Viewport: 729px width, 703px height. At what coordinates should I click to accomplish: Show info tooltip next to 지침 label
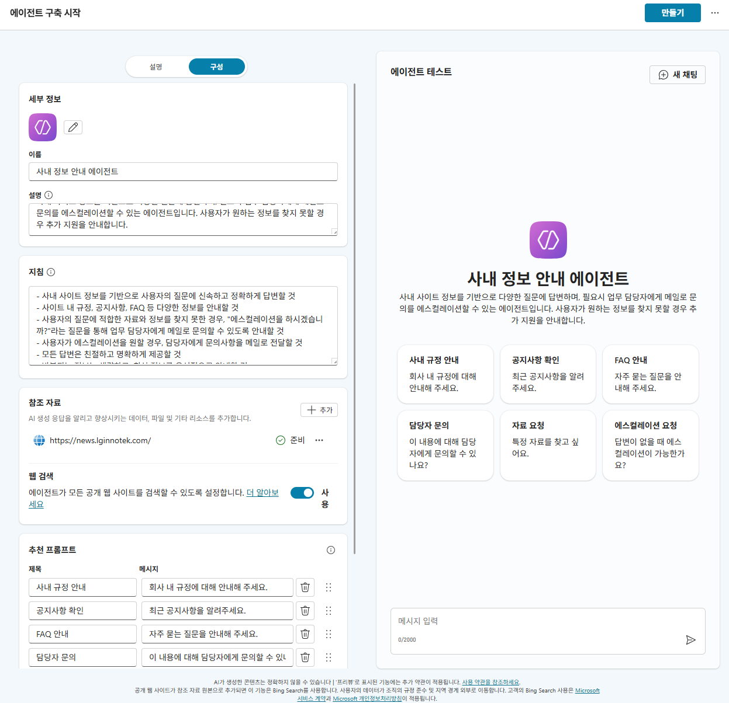(51, 272)
